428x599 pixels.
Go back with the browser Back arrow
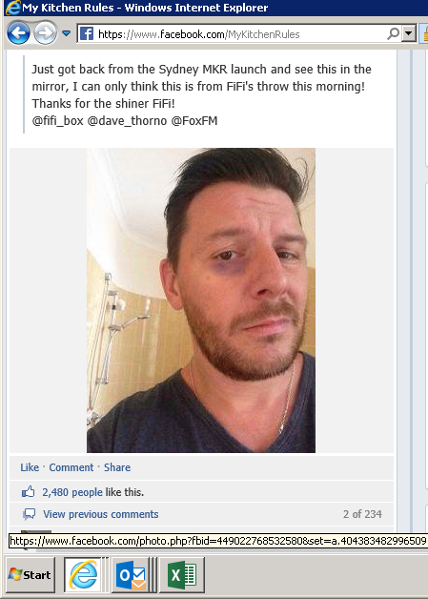click(x=18, y=33)
